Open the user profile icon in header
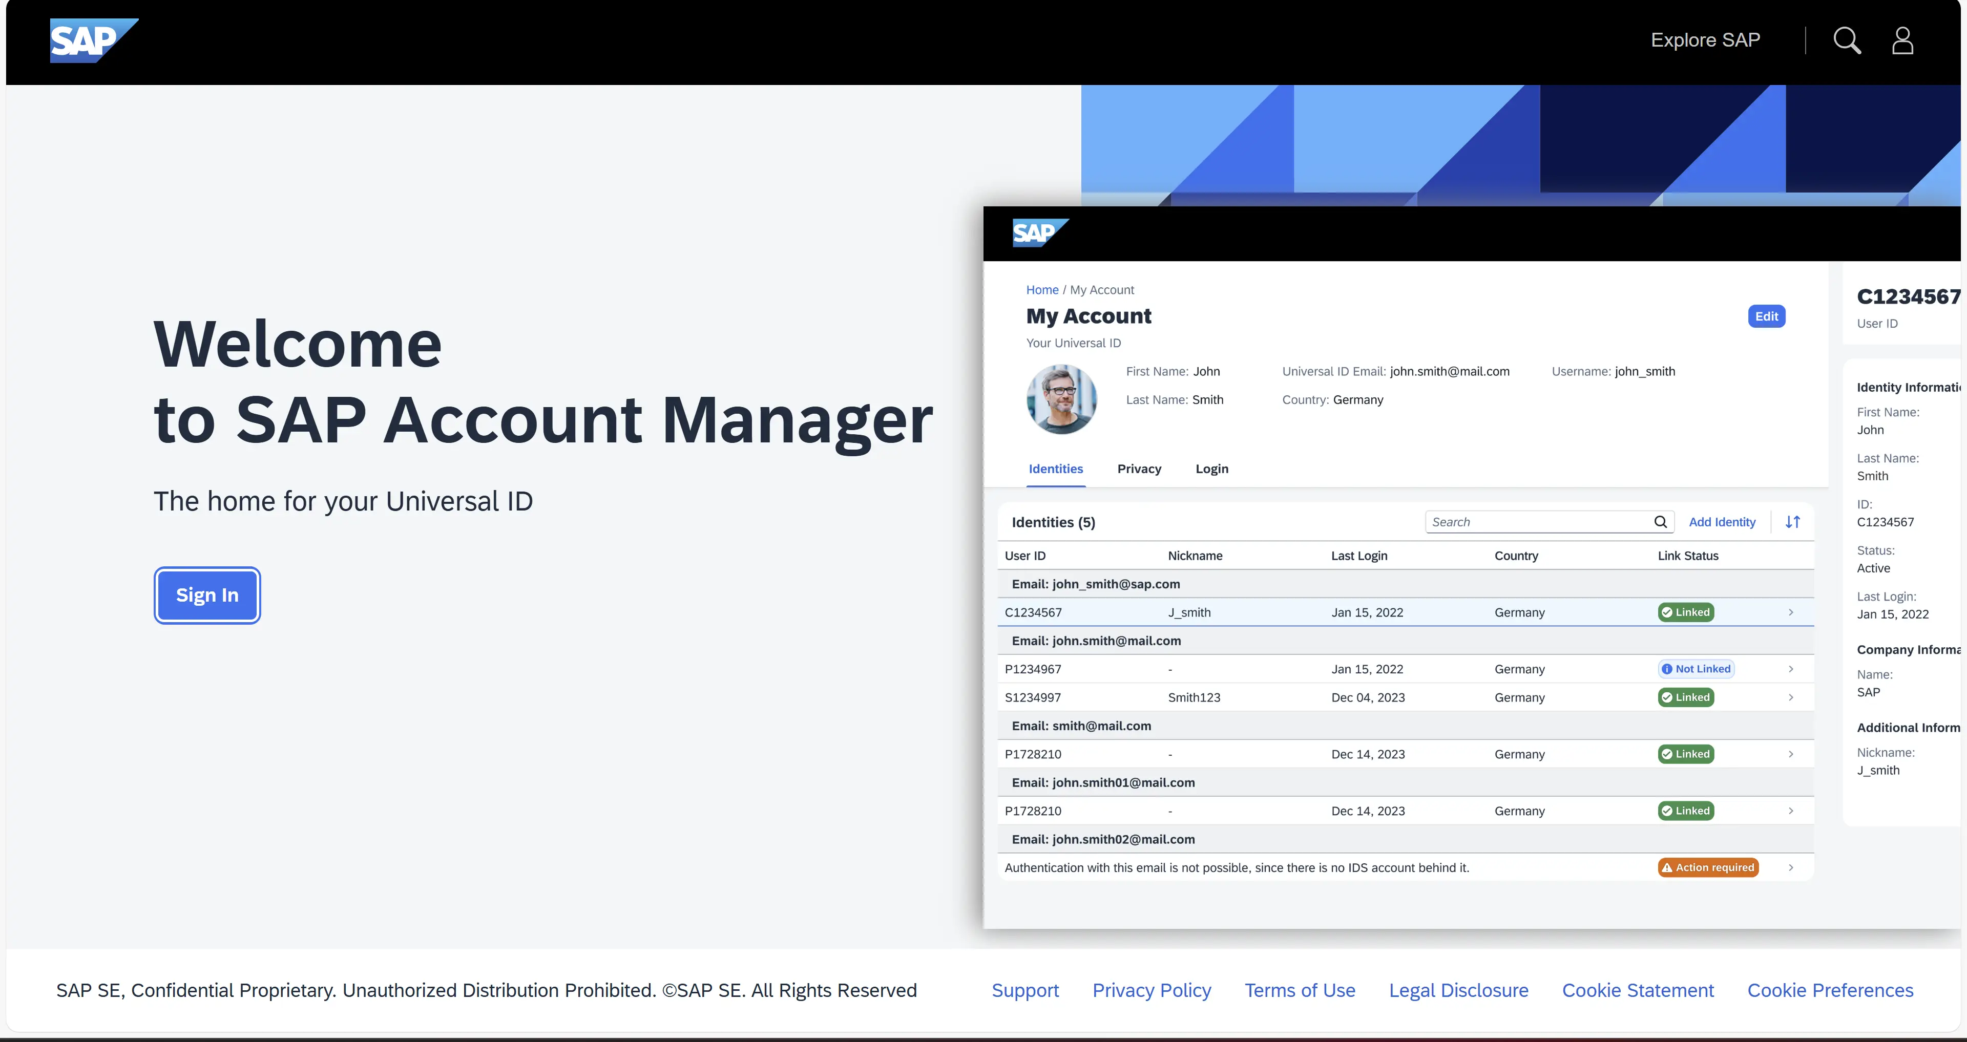1967x1042 pixels. coord(1902,40)
